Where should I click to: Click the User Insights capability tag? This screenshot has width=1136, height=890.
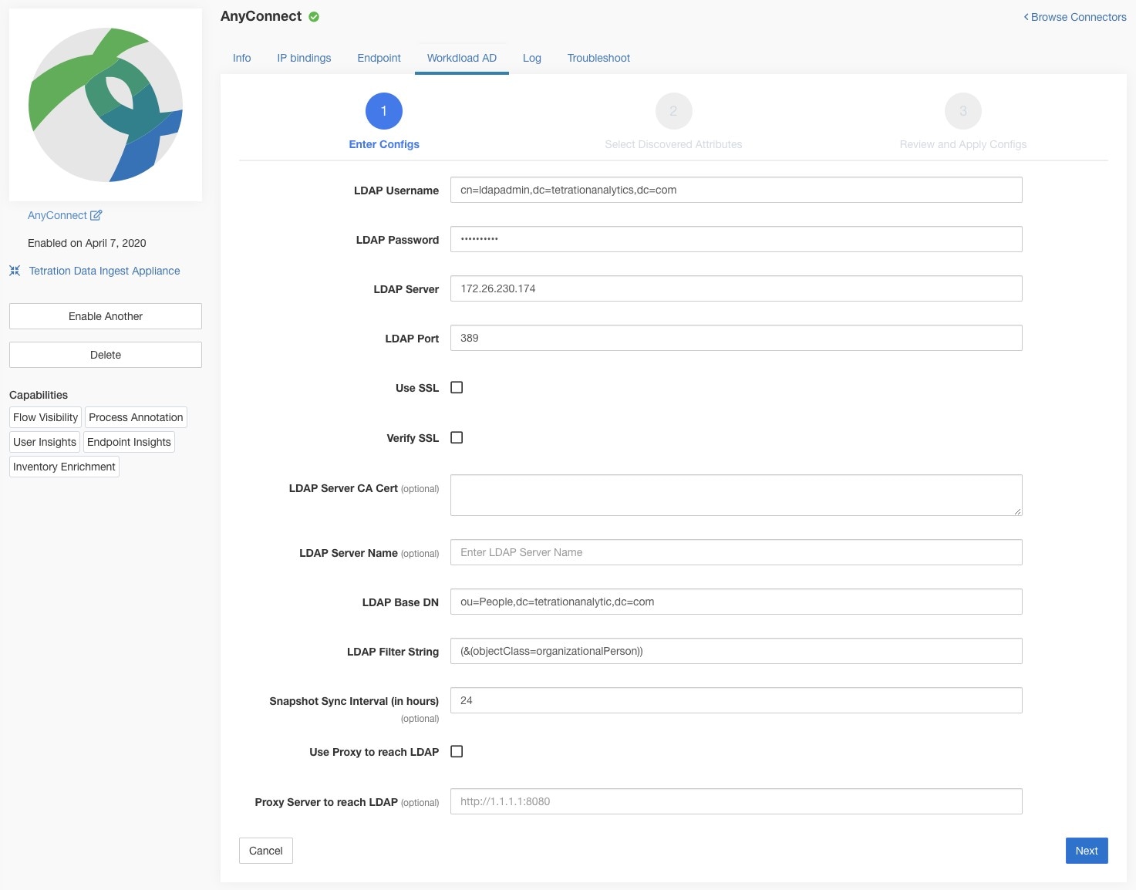(x=45, y=442)
